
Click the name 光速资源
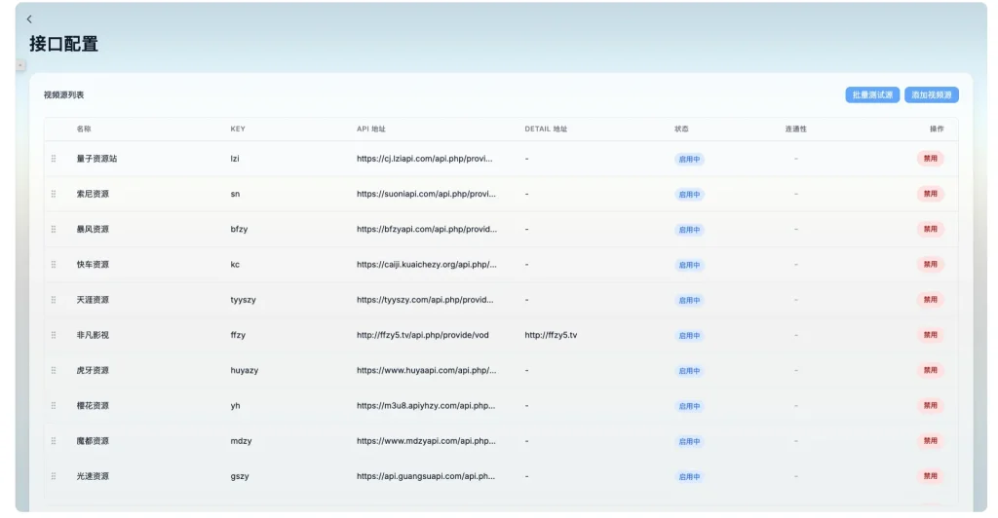pos(93,476)
